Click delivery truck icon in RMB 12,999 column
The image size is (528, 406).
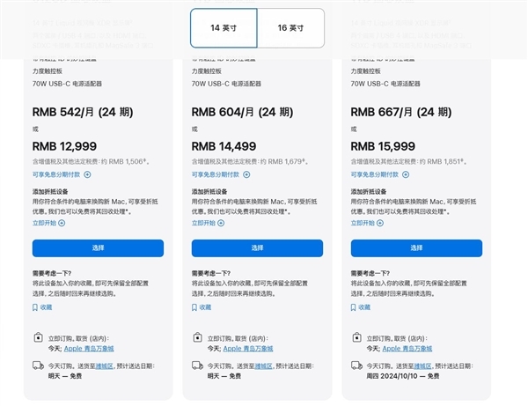[x=37, y=365]
